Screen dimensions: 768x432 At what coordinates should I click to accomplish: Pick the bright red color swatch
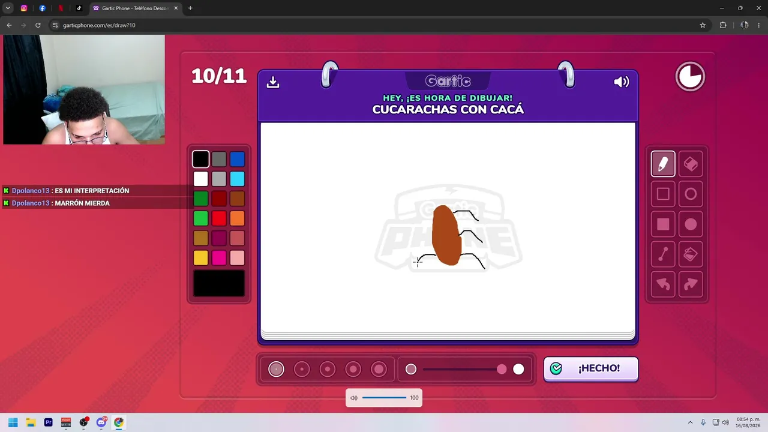coord(219,218)
